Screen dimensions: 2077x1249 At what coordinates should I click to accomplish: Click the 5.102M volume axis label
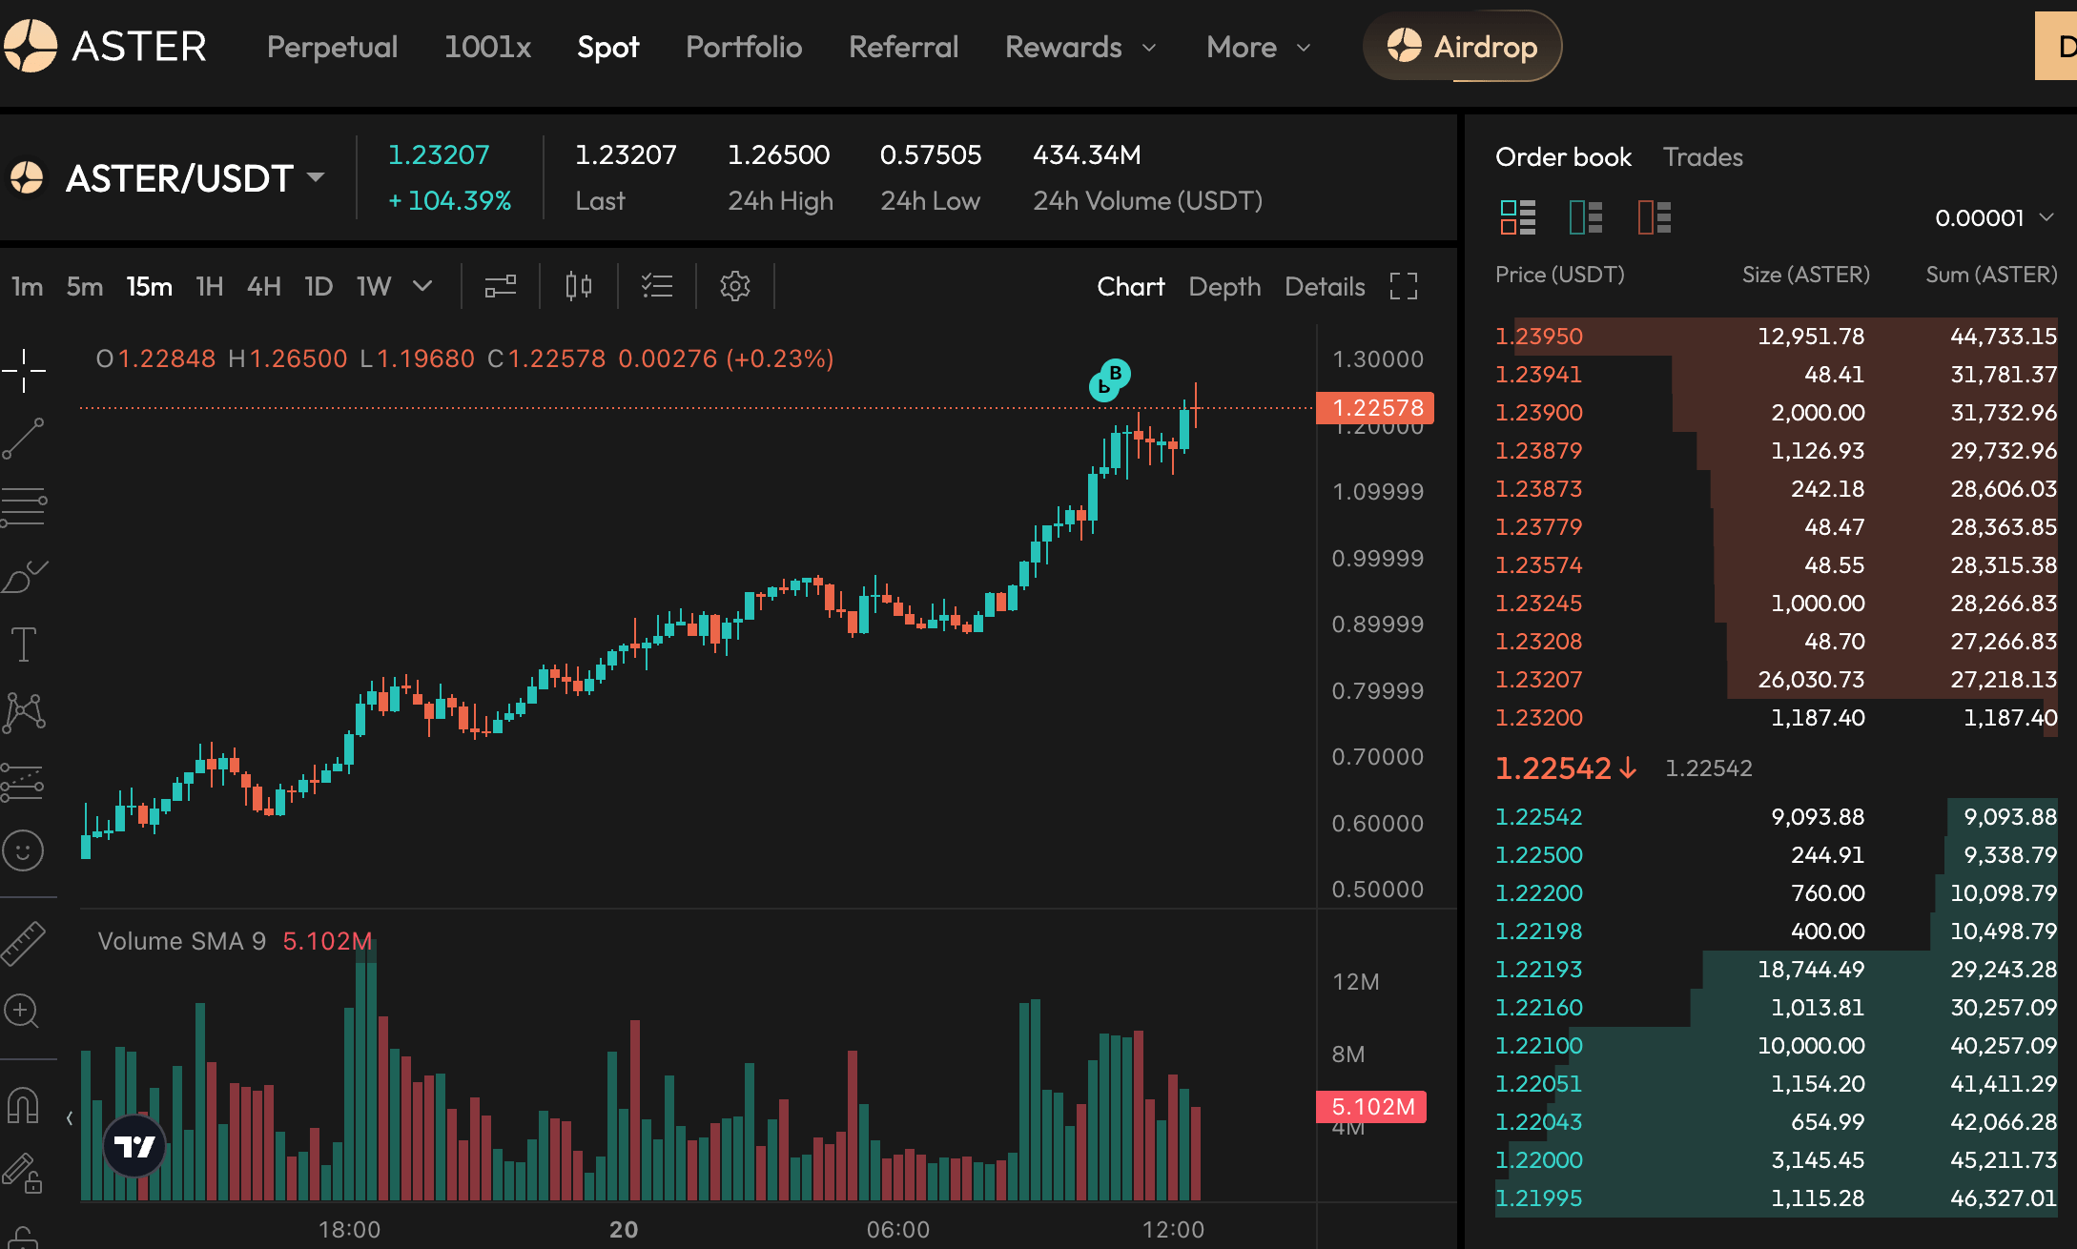(1371, 1107)
